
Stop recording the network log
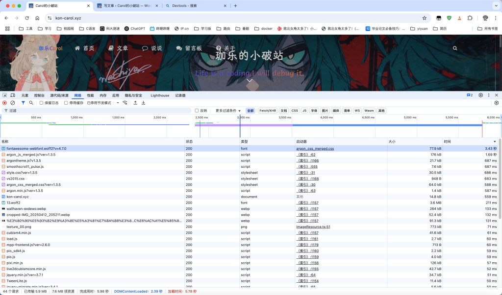pos(5,103)
